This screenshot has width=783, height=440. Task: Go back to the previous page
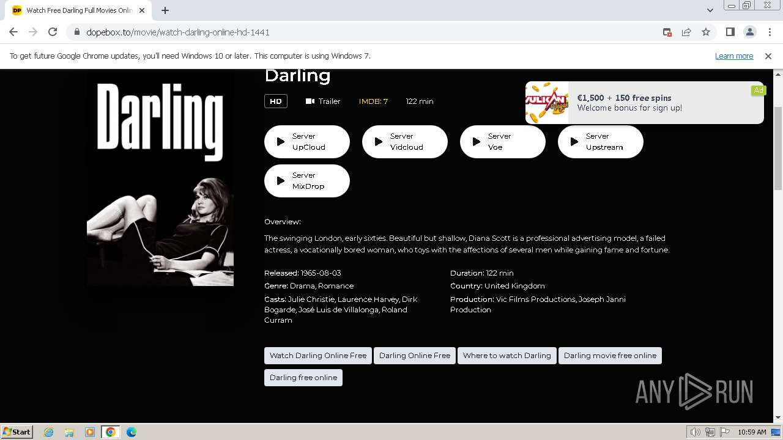pyautogui.click(x=13, y=32)
